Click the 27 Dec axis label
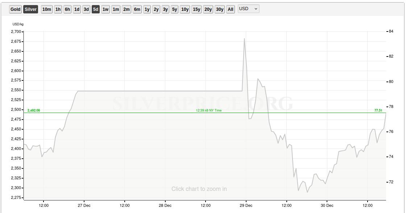The width and height of the screenshot is (406, 213). [x=84, y=205]
